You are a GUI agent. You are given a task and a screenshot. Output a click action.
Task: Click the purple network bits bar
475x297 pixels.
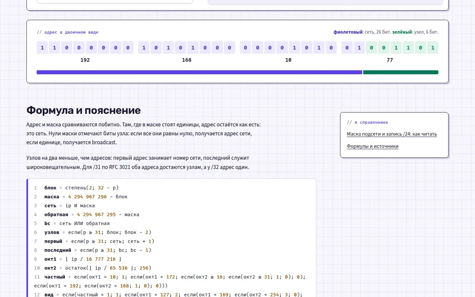click(x=199, y=72)
